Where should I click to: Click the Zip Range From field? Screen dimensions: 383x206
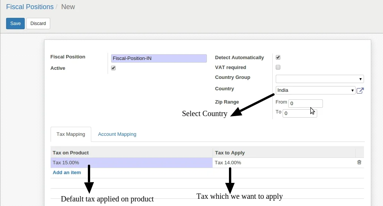[x=305, y=104]
